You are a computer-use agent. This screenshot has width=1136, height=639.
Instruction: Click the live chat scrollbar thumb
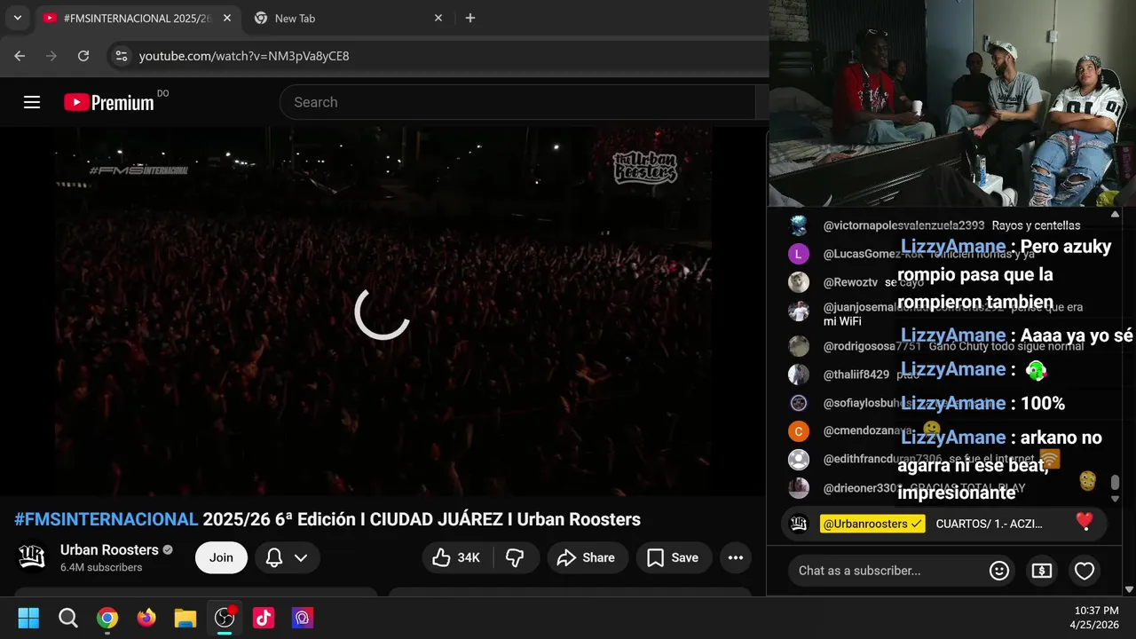point(1115,483)
